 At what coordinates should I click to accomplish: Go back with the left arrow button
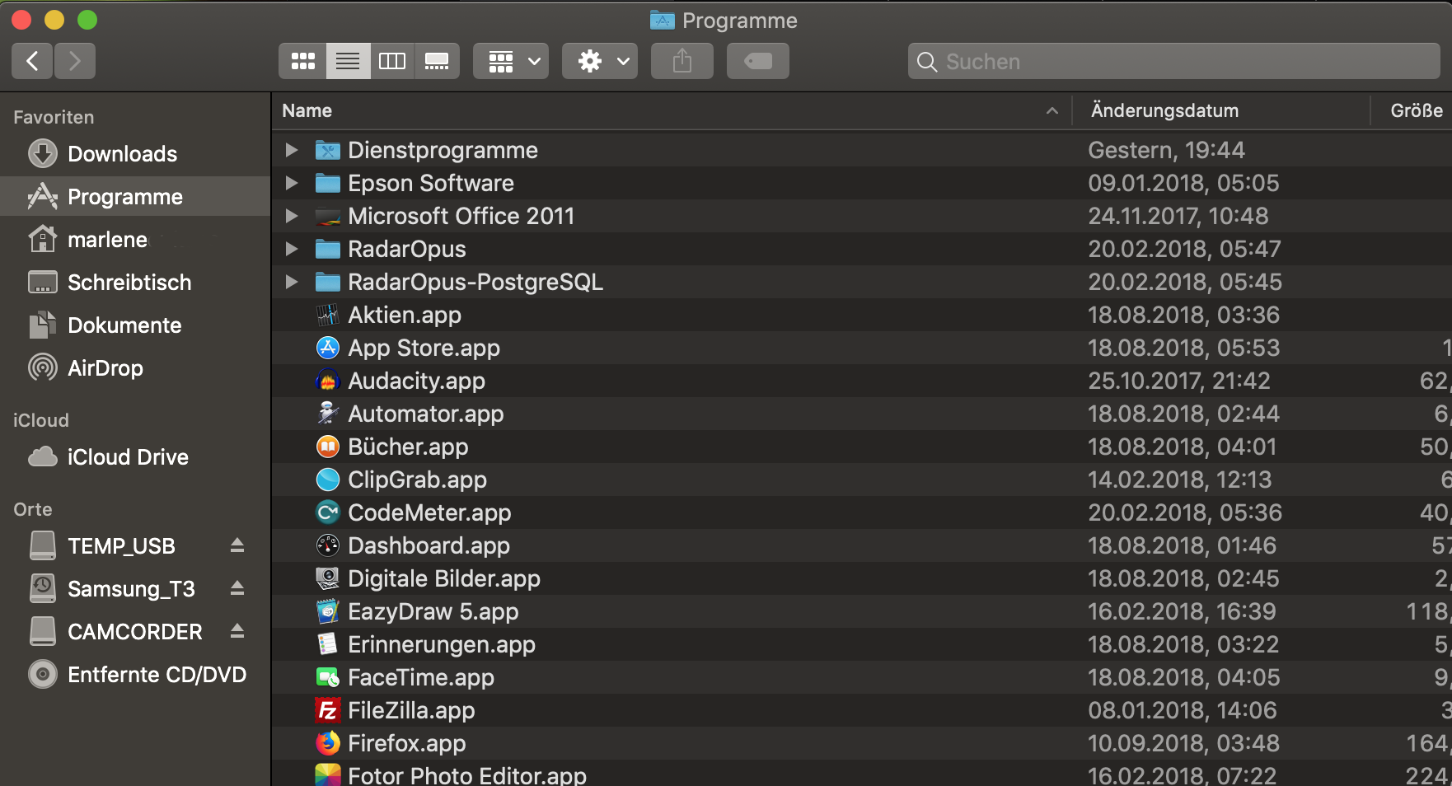(x=33, y=61)
